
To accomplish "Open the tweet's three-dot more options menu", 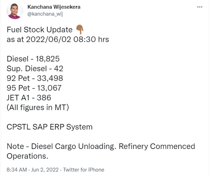I will [200, 7].
